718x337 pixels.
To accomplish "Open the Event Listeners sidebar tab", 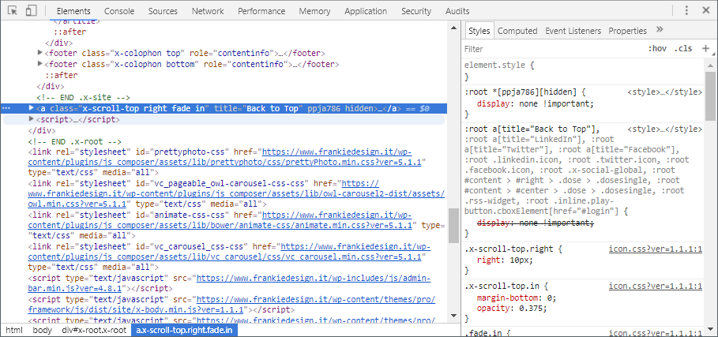I will point(573,31).
